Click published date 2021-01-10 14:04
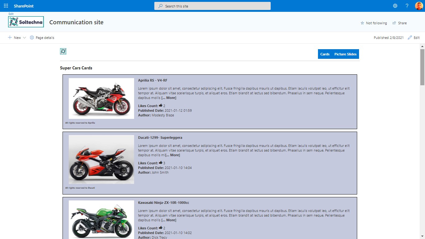 pyautogui.click(x=178, y=168)
